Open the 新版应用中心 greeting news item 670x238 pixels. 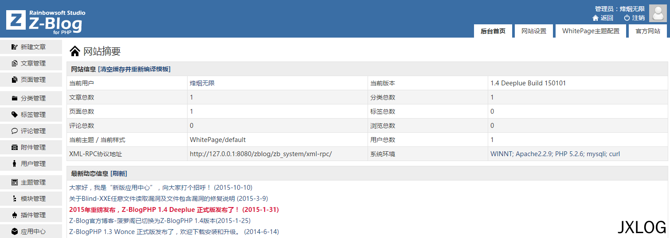(x=161, y=188)
